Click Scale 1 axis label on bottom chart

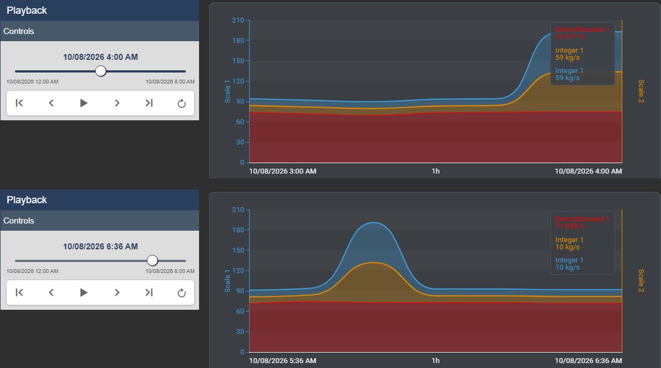point(228,281)
